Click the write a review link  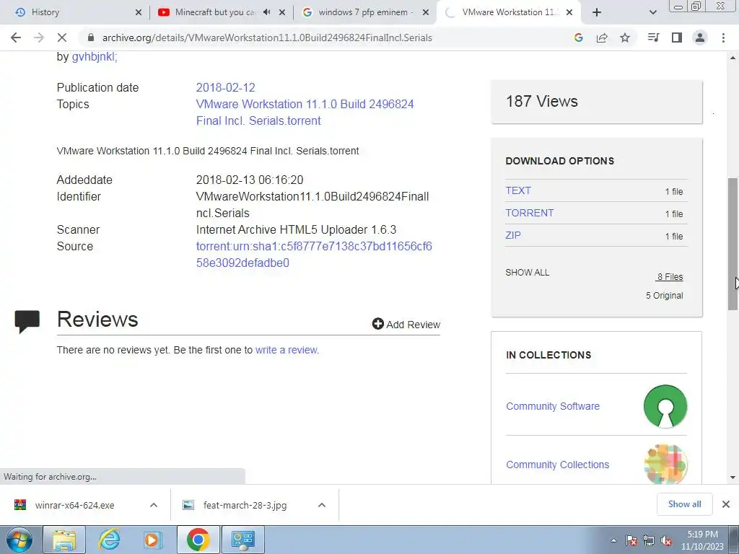pyautogui.click(x=286, y=350)
